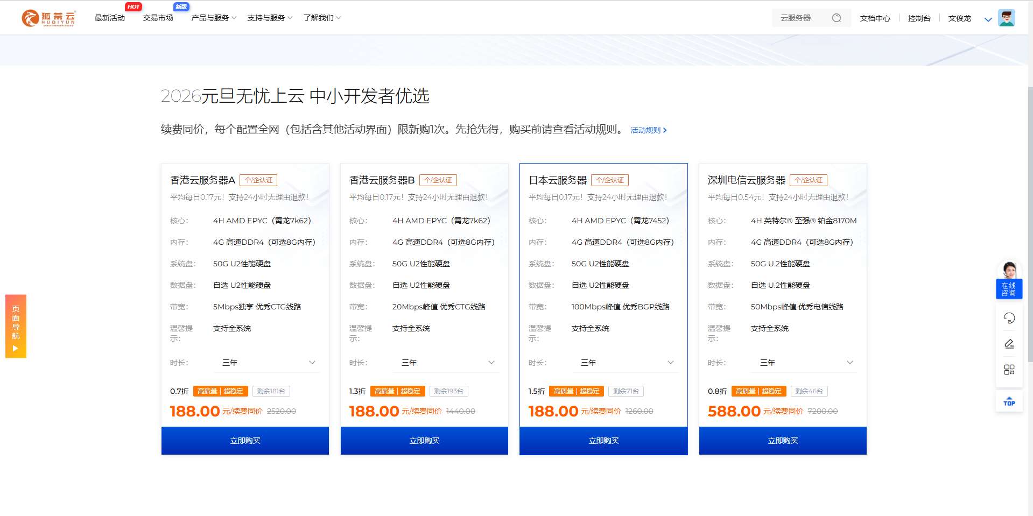Open the user avatar profile picture
1033x516 pixels.
pos(1006,18)
